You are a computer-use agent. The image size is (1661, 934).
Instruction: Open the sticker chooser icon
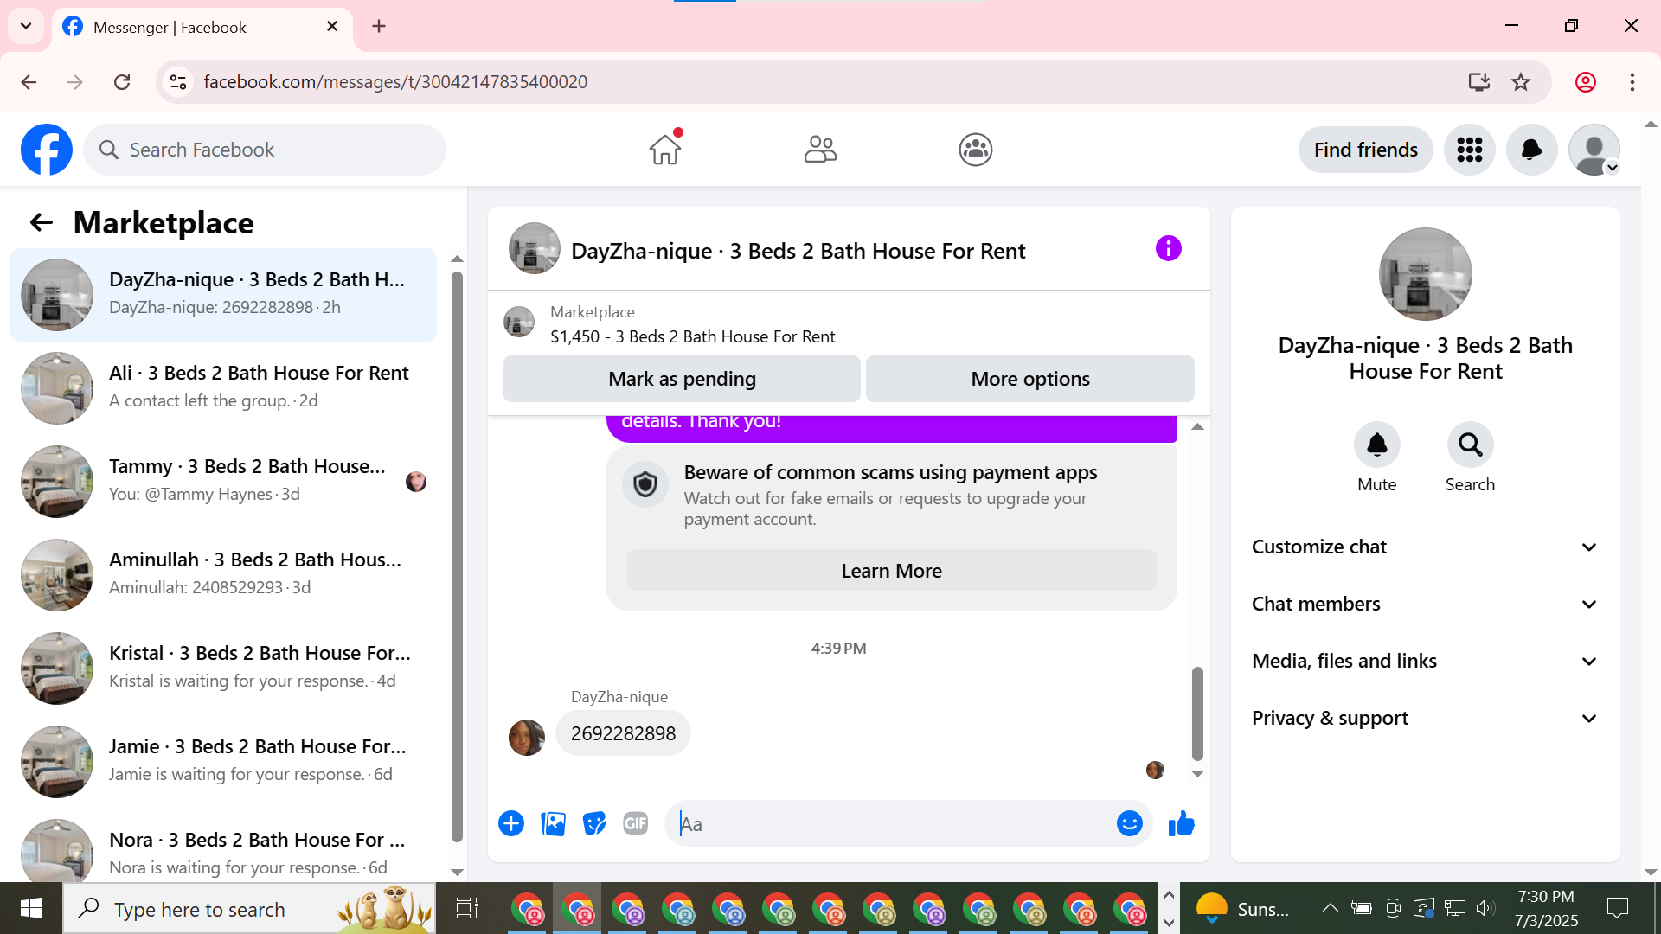click(x=594, y=824)
